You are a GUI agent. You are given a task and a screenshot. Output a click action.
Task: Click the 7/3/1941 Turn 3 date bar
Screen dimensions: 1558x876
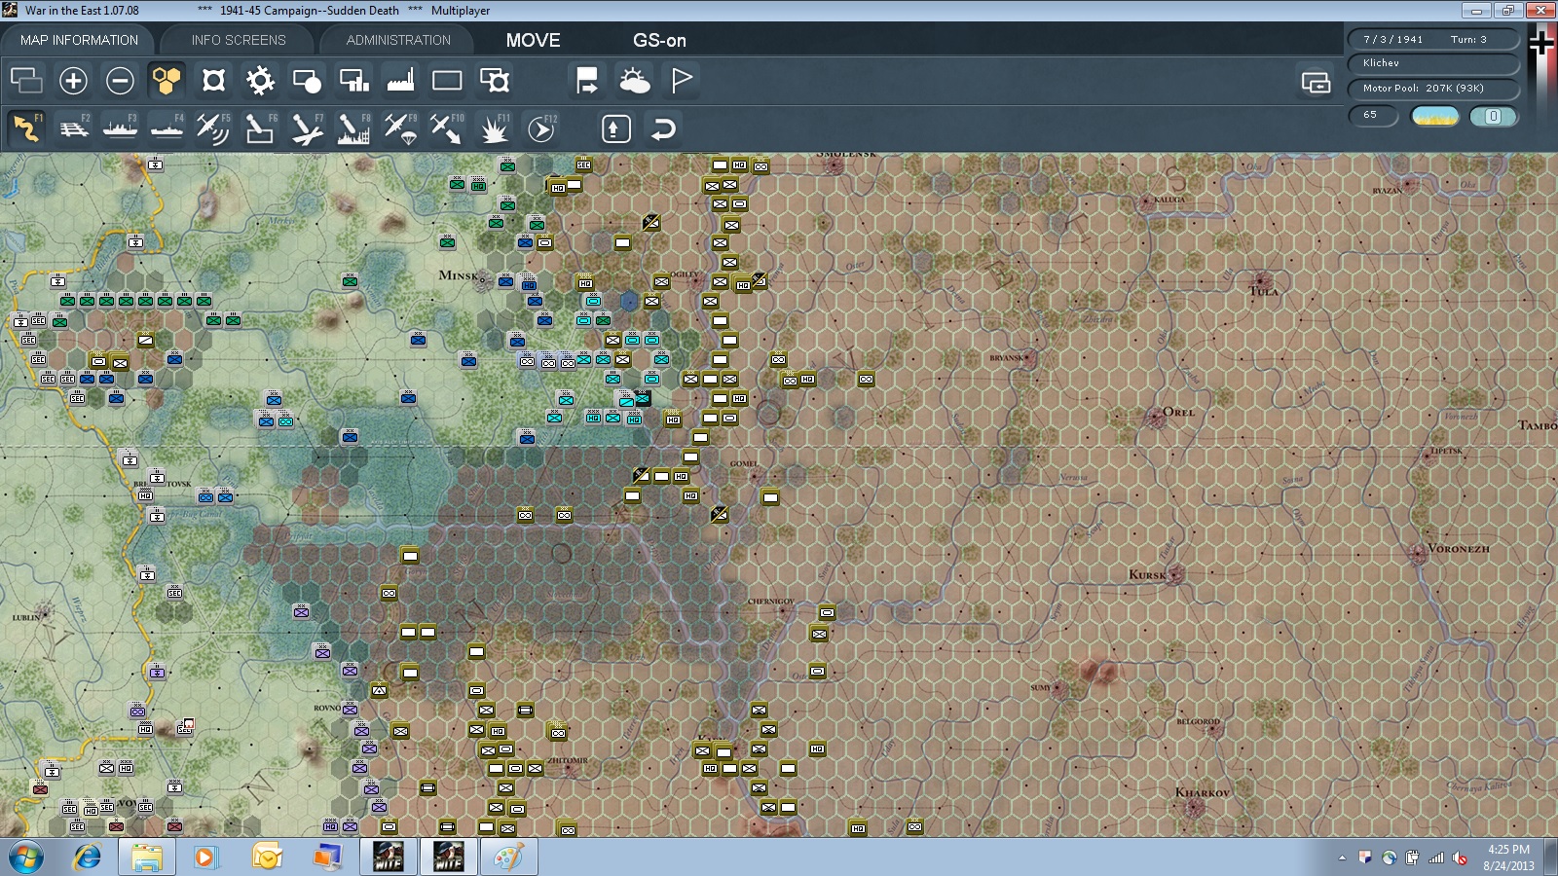click(1433, 39)
